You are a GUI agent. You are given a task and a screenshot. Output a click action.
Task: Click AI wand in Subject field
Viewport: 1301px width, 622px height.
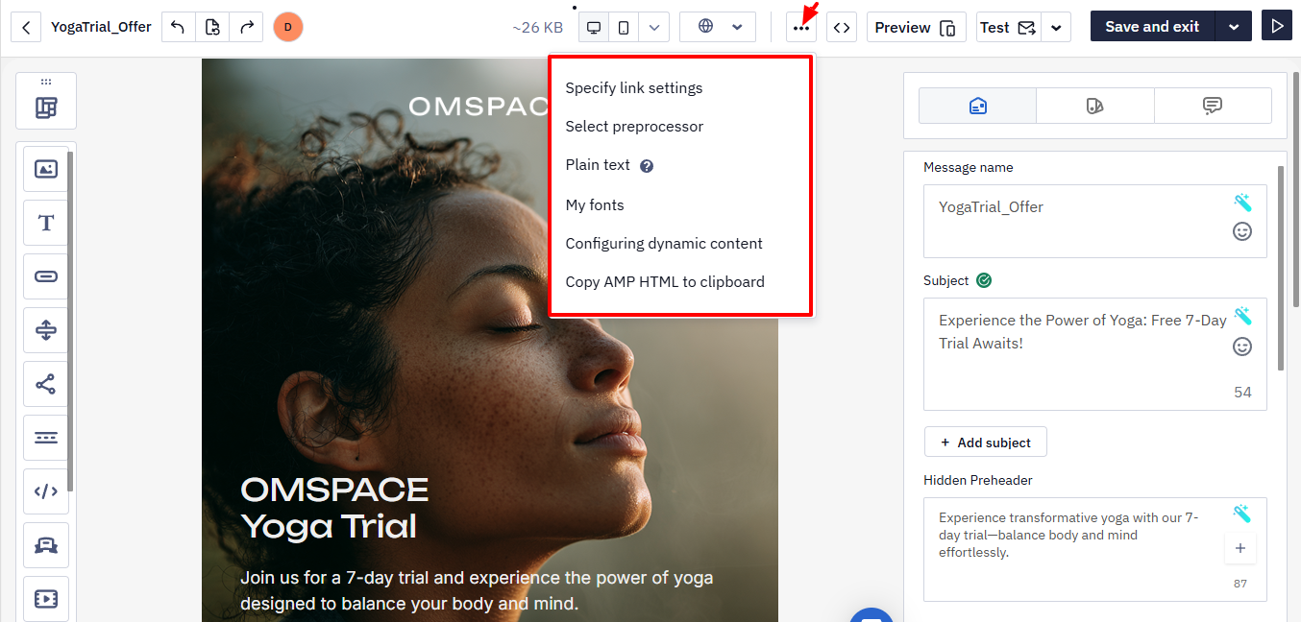(x=1242, y=316)
